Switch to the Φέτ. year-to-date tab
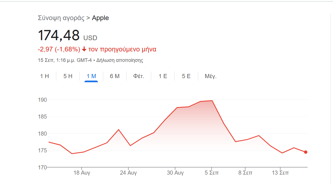Viewport: 333px width, 184px height. click(139, 76)
